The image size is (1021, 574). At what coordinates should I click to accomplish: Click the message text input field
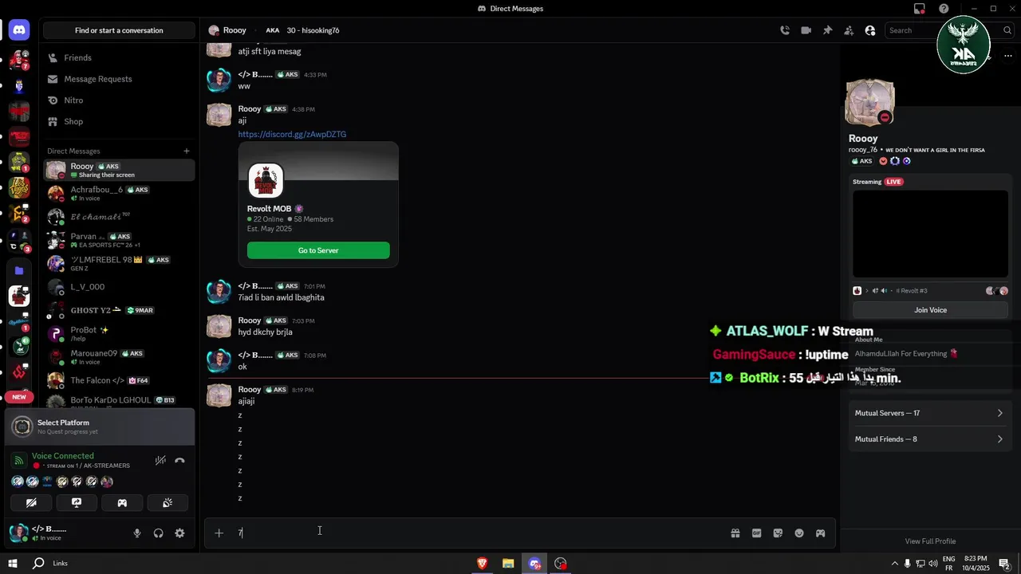pos(479,533)
